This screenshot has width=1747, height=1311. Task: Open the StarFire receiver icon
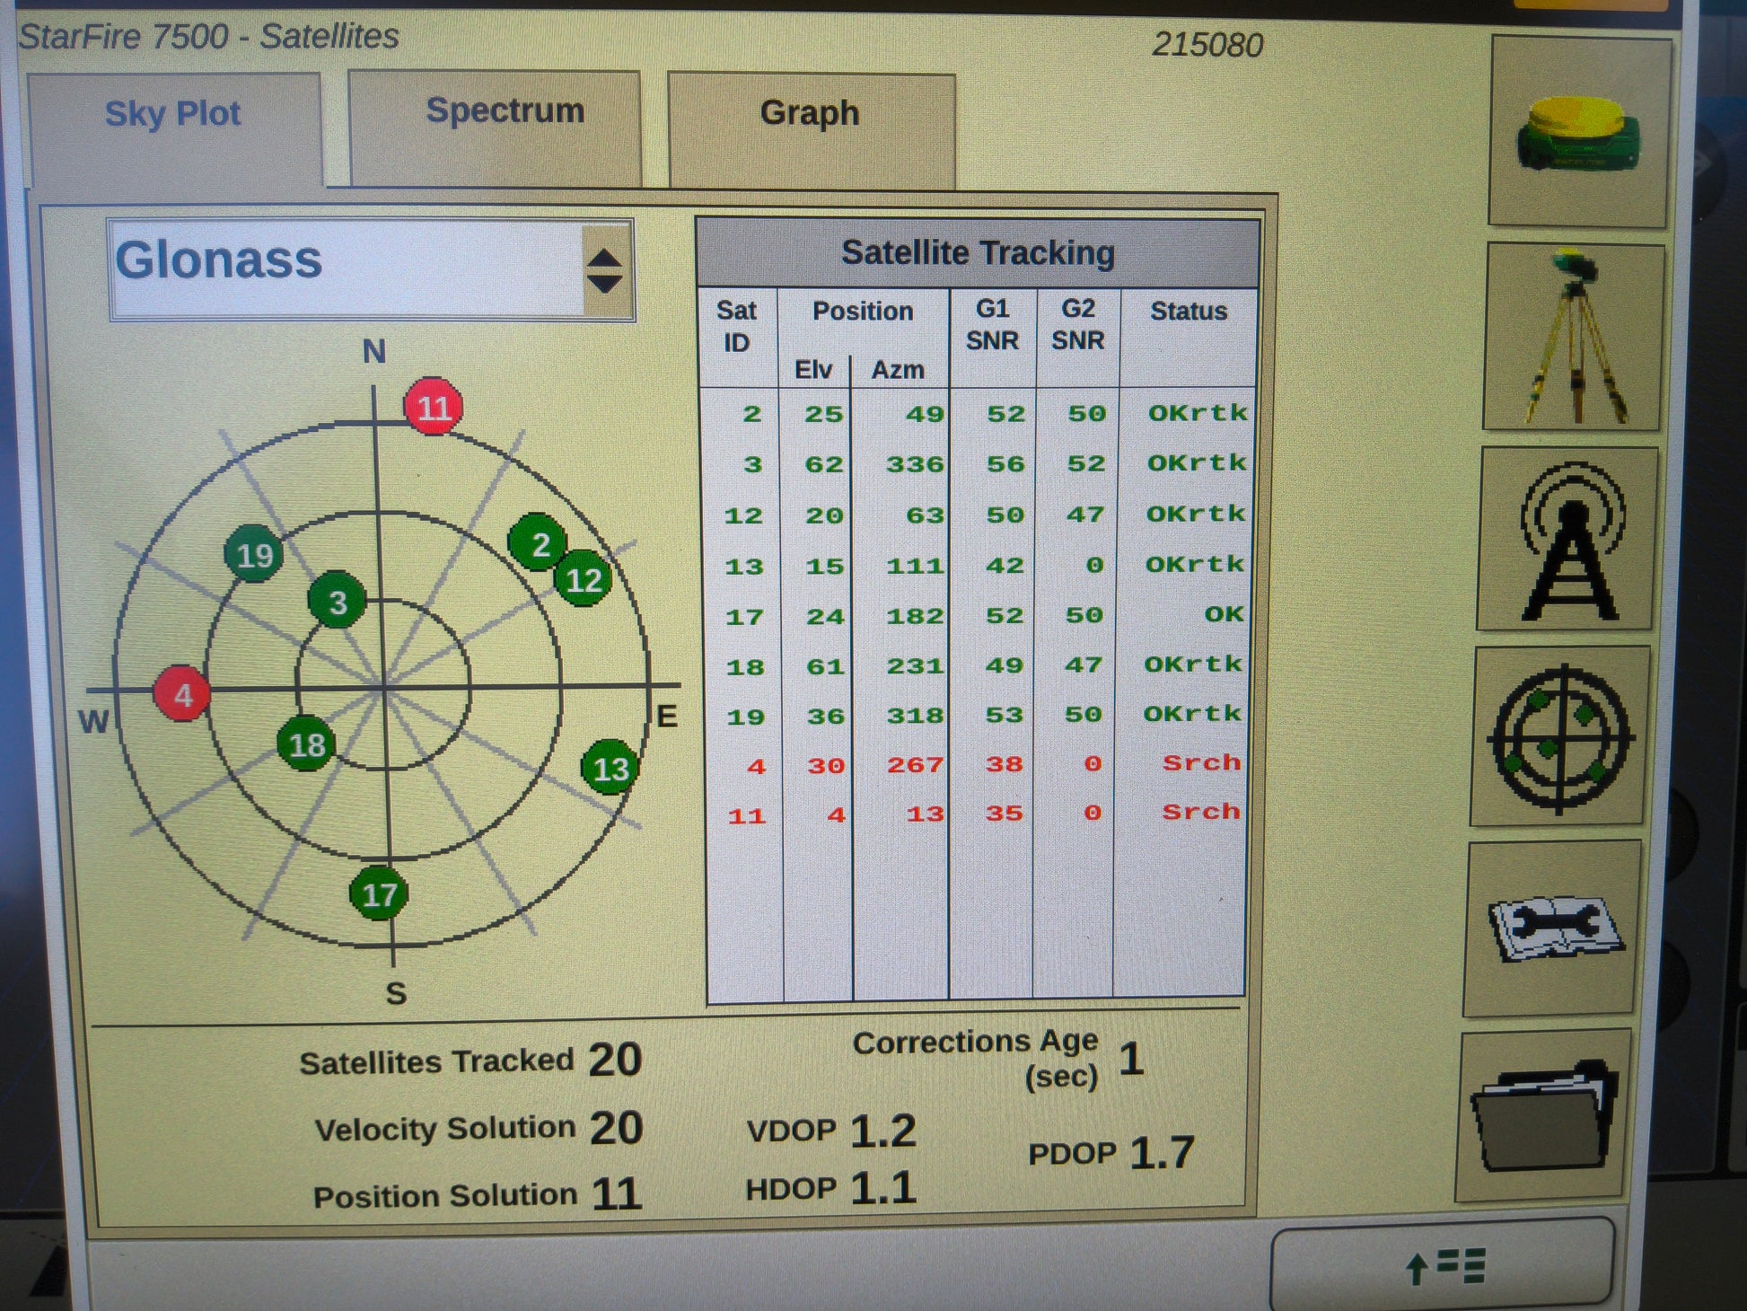click(x=1578, y=131)
